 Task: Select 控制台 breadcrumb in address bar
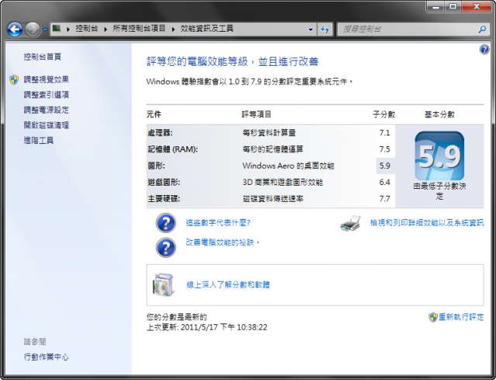click(86, 29)
